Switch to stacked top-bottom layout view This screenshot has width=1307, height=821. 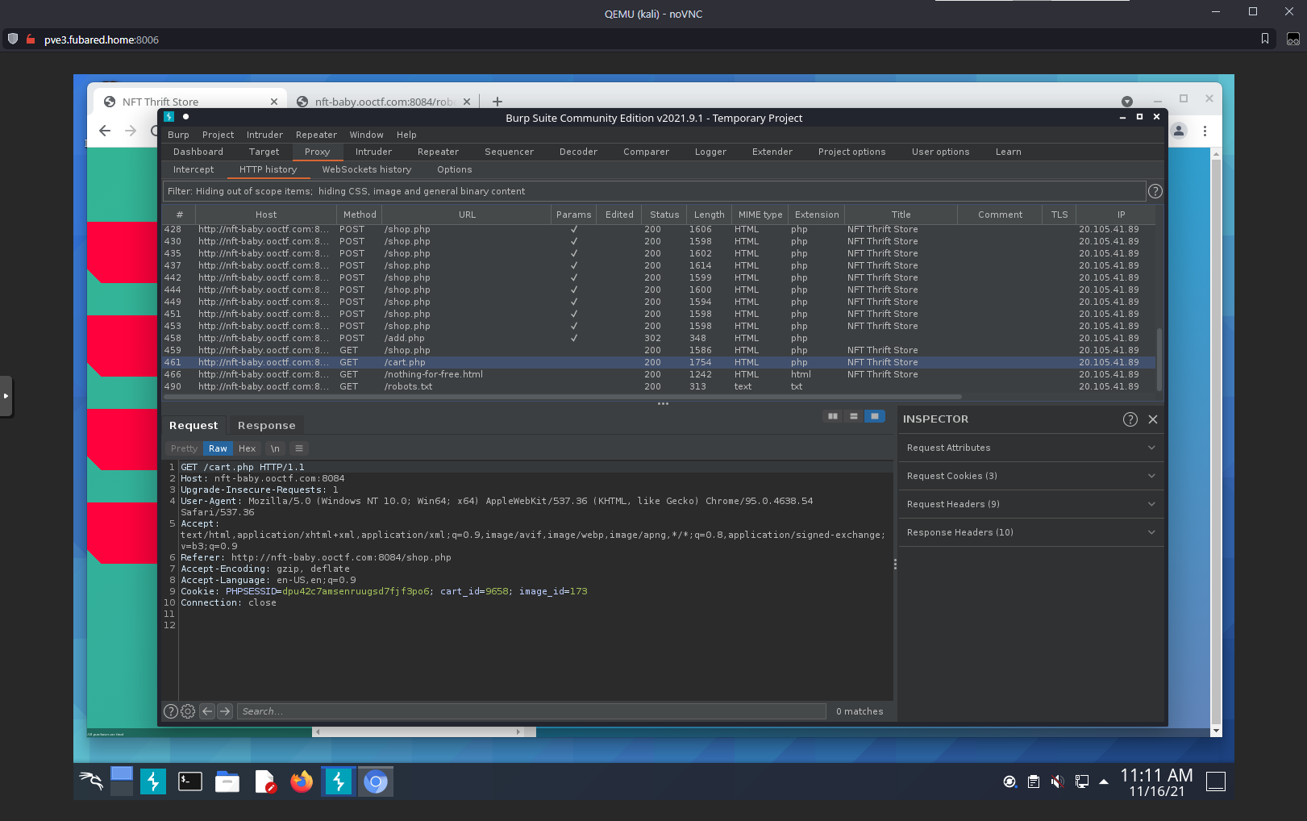854,416
